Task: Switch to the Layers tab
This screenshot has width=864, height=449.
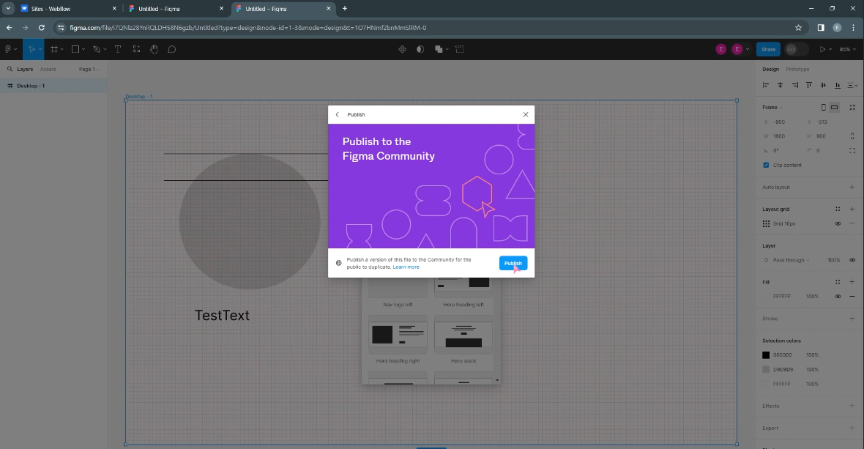Action: [x=25, y=69]
